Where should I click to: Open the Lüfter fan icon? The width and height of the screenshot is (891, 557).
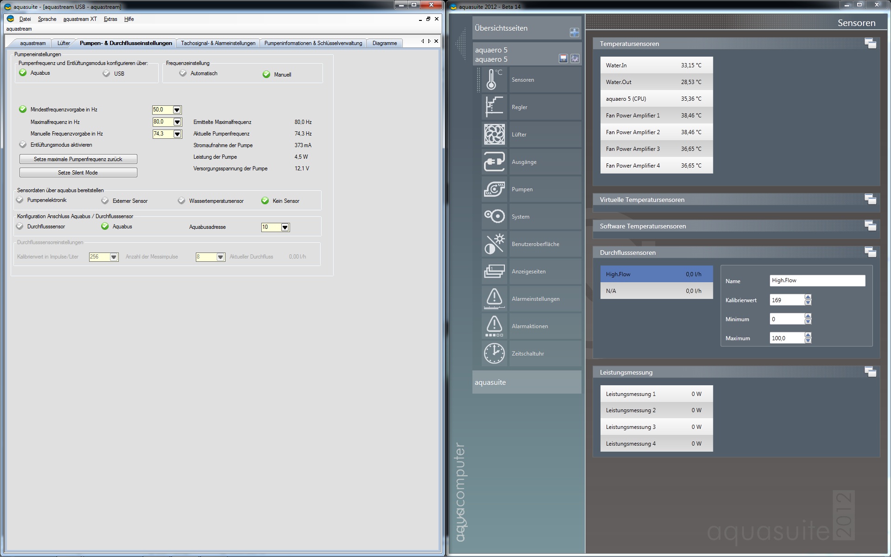click(494, 135)
